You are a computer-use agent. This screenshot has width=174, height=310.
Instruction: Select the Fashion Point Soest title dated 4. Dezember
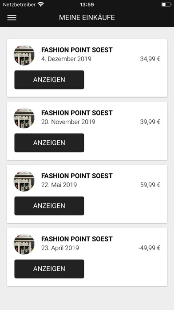click(x=77, y=50)
